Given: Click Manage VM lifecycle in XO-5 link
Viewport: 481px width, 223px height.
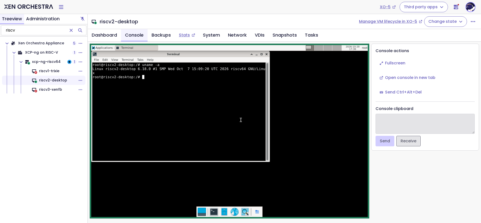Looking at the screenshot, I should click(390, 22).
